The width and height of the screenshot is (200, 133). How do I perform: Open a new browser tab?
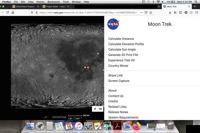pyautogui.click(x=195, y=6)
